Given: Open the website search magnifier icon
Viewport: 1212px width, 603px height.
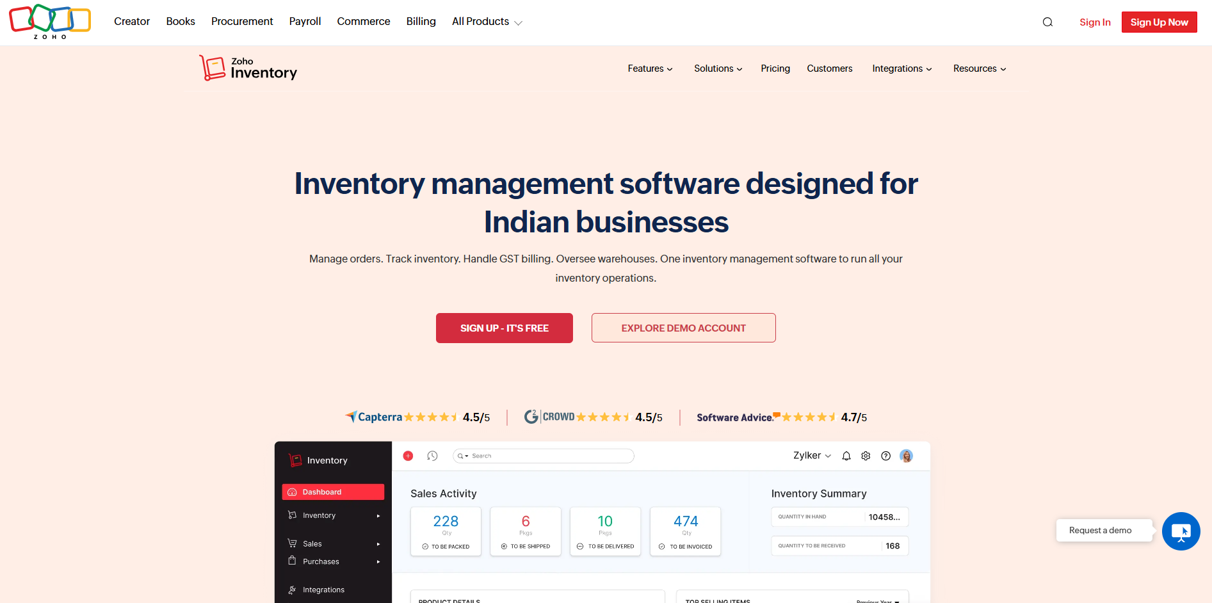Looking at the screenshot, I should click(1048, 21).
